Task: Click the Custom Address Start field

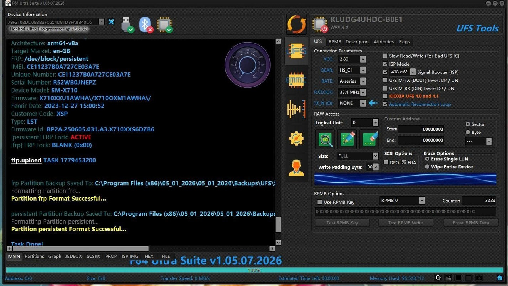Action: click(421, 129)
